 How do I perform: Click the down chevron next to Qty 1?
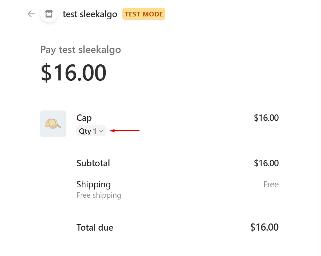click(102, 131)
